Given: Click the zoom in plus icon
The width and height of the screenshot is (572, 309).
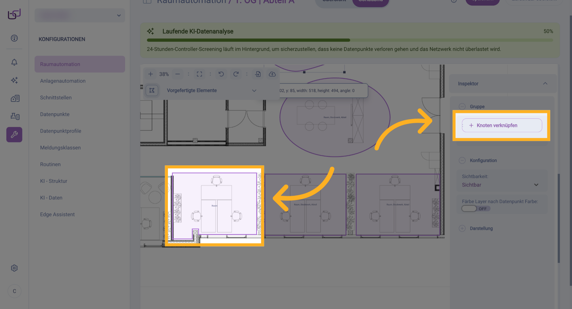Looking at the screenshot, I should coord(151,74).
